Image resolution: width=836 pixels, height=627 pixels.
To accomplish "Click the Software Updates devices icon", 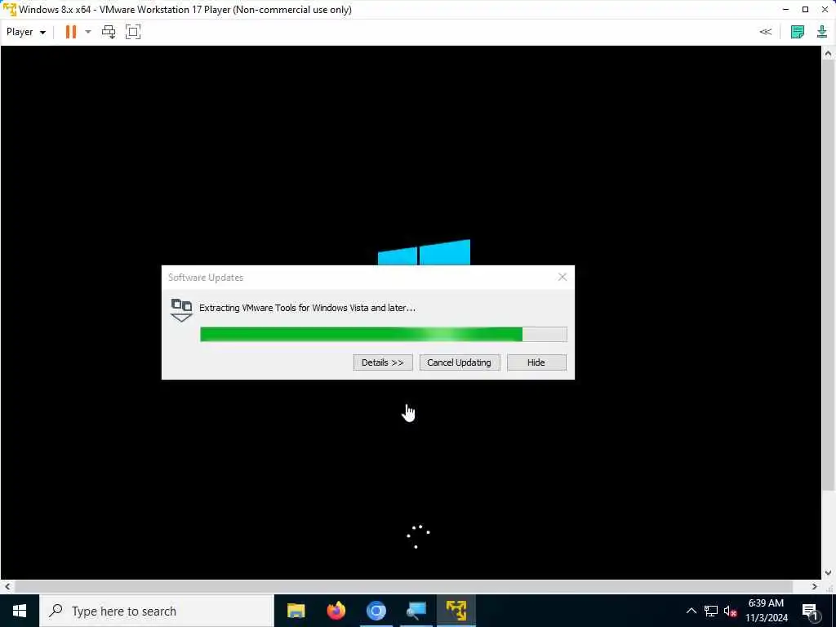I will (x=181, y=310).
